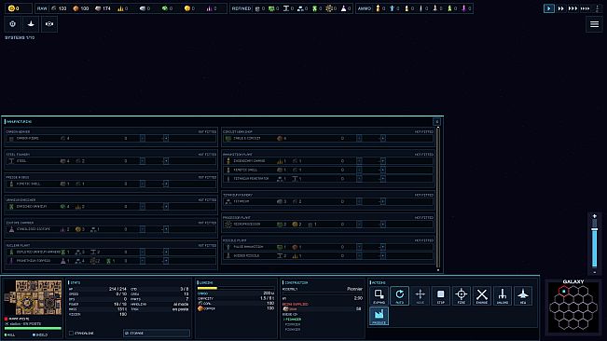
Task: Increase Incendiary Charge production quantity
Action: coord(382,161)
